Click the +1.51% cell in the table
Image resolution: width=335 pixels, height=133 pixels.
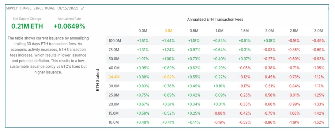click(143, 40)
